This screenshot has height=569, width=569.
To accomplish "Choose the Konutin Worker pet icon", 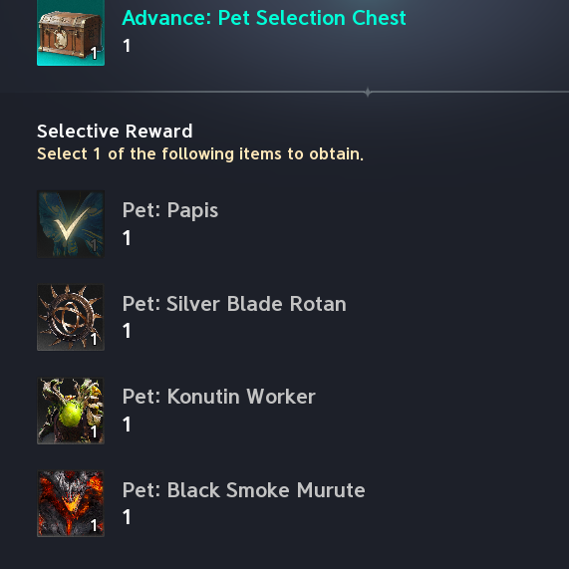I will pos(71,411).
